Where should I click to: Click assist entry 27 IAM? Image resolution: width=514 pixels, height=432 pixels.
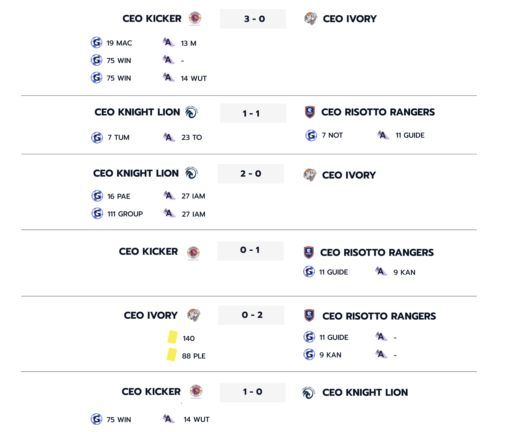(x=193, y=196)
